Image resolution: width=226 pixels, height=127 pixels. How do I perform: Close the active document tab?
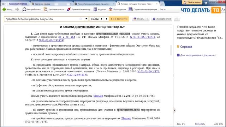tap(157, 4)
